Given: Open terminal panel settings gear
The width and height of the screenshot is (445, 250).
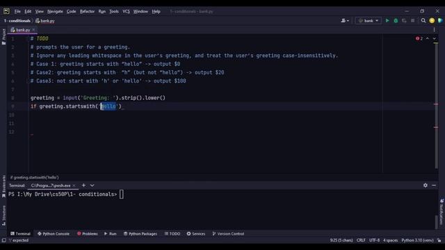Looking at the screenshot, I should click(x=425, y=185).
